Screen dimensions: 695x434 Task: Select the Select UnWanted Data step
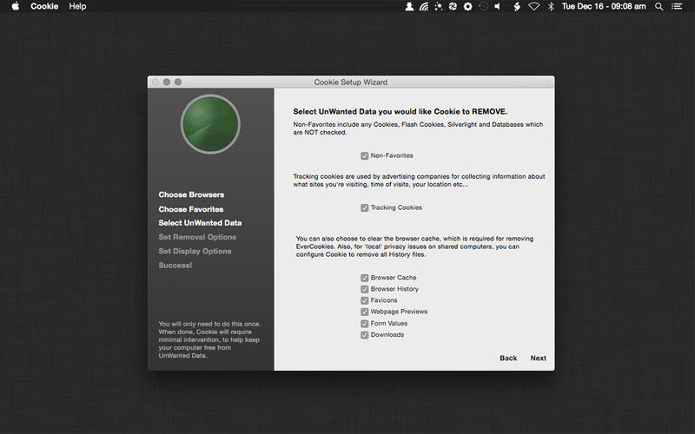point(201,223)
